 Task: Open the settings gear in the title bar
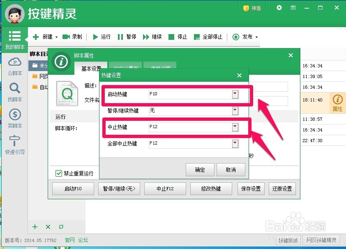279,8
